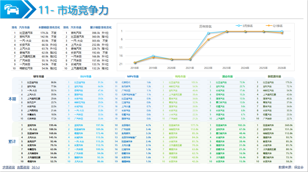Select the 55.1k sales cell
This screenshot has height=172, width=308.
pos(45,61)
